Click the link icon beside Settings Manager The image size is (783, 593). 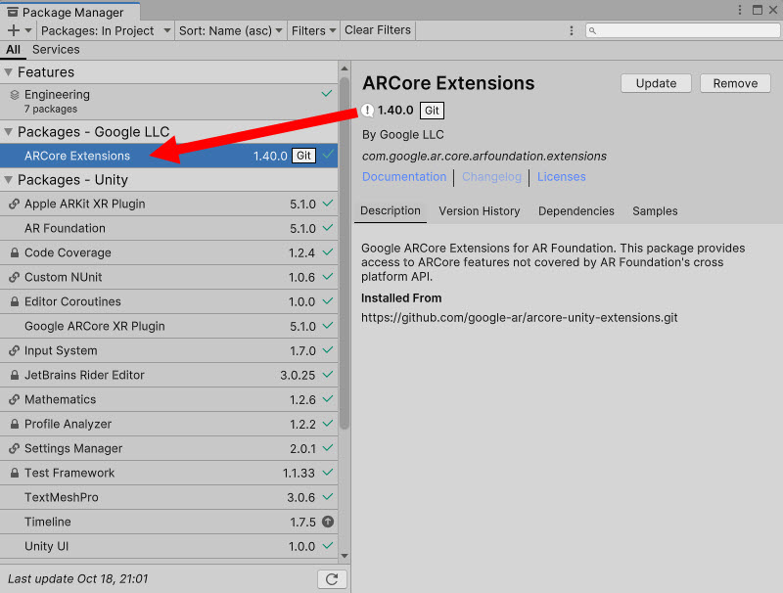tap(15, 448)
